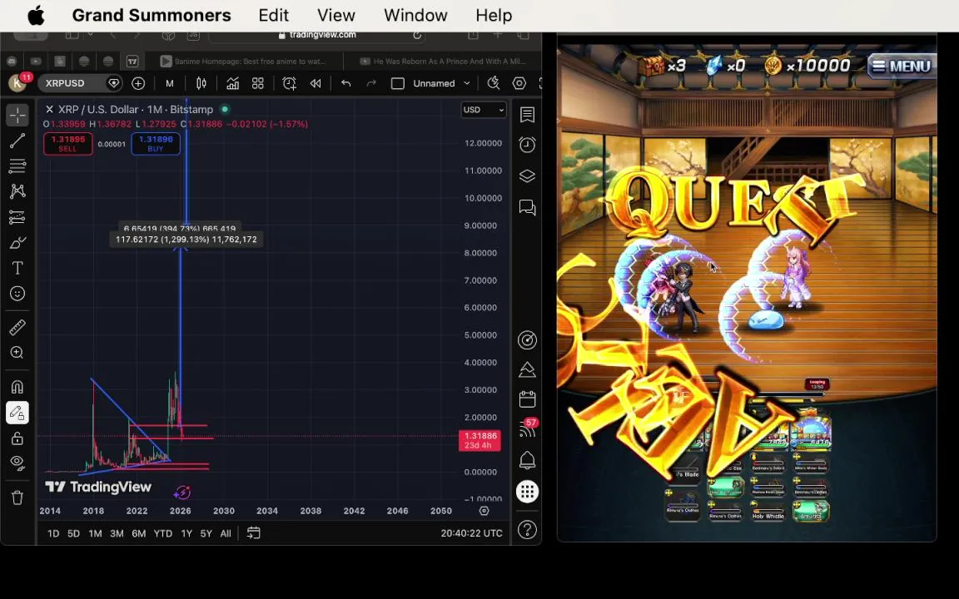Viewport: 959px width, 599px height.
Task: Set the chart range to All
Action: 226,533
